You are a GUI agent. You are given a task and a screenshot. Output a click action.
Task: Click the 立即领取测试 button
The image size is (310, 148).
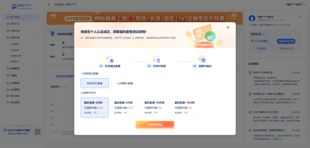click(x=155, y=125)
